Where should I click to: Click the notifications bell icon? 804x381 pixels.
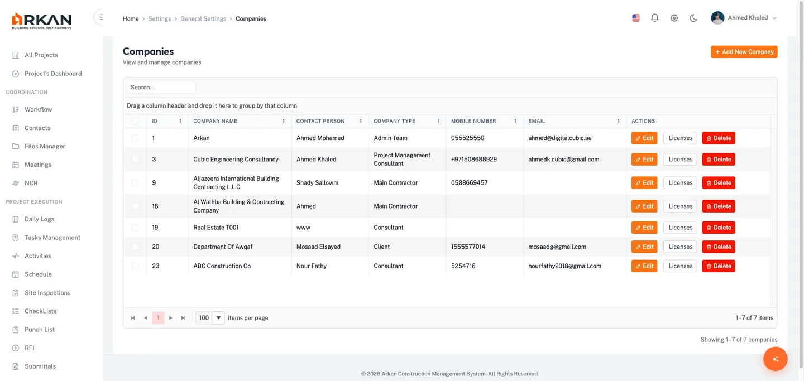pos(655,18)
